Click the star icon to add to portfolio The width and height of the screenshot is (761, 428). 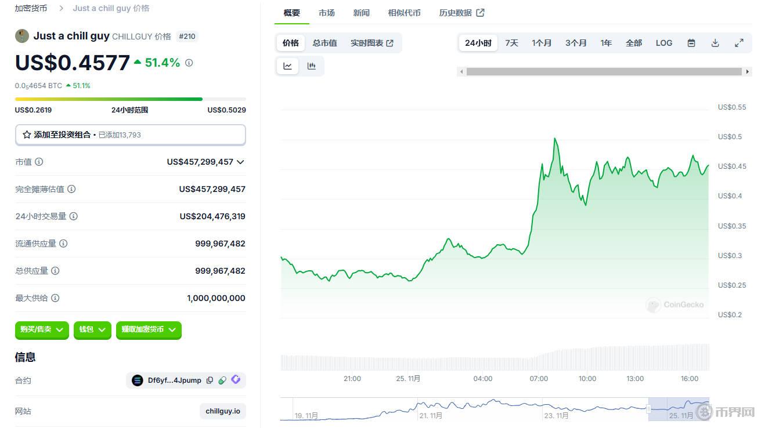[27, 135]
